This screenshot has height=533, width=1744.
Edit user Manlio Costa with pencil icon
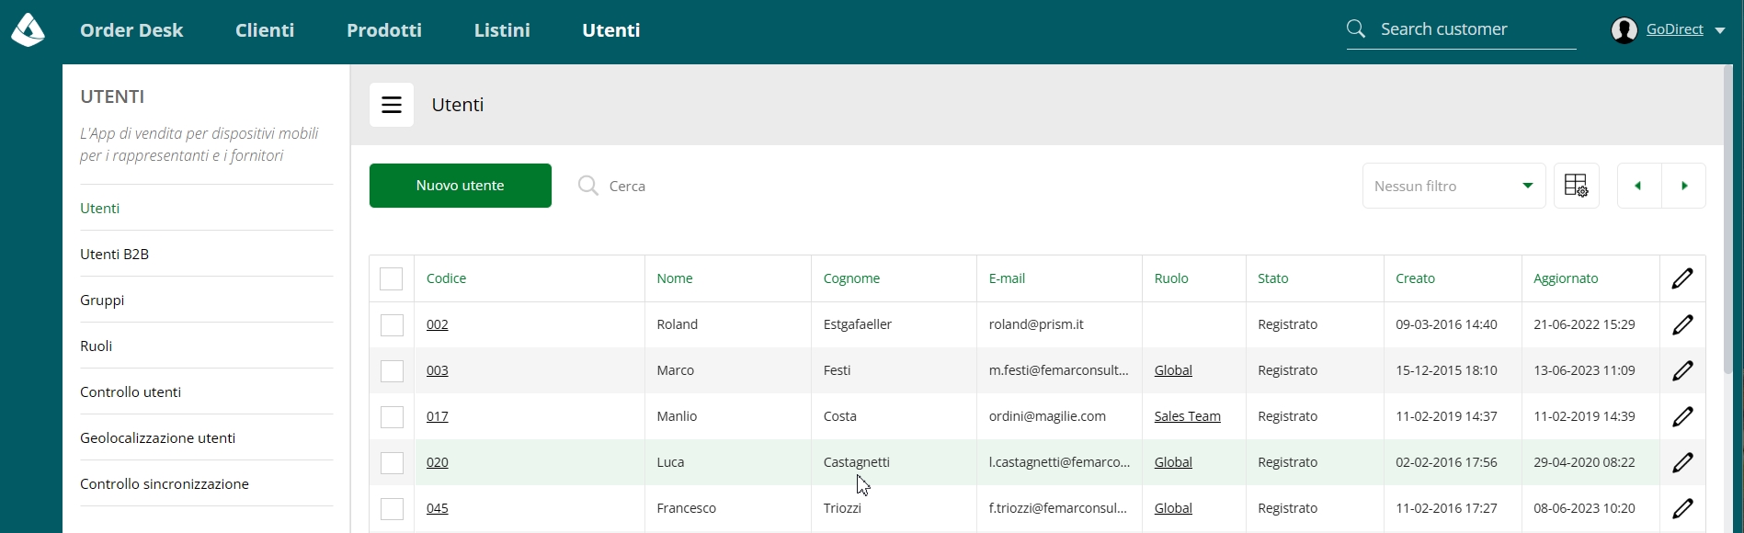point(1682,416)
